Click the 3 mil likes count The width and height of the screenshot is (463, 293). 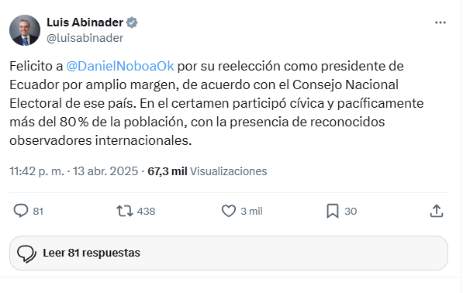point(251,212)
